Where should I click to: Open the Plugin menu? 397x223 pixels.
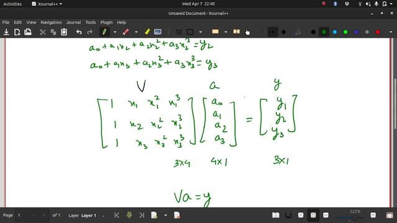pos(106,22)
